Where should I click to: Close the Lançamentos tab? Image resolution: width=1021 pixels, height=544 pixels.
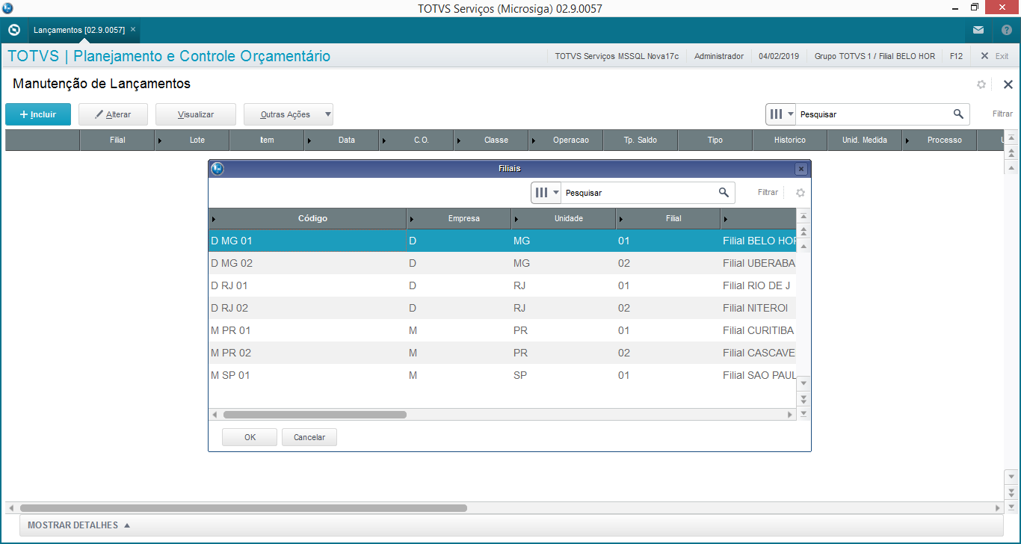pyautogui.click(x=133, y=29)
